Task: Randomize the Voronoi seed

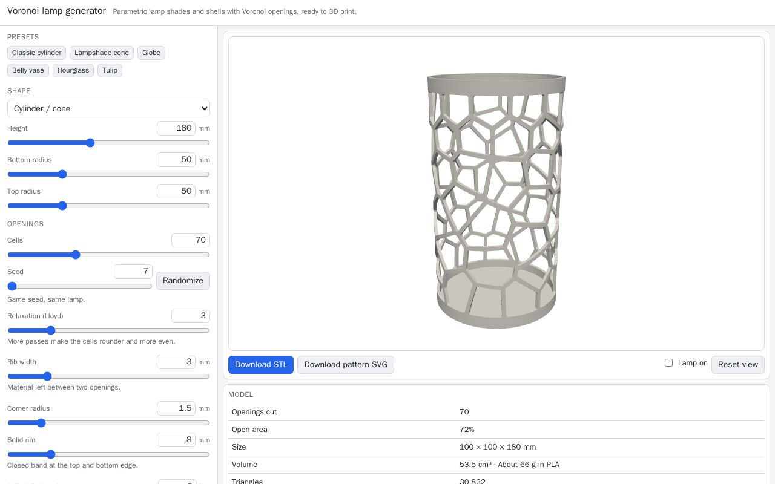Action: pyautogui.click(x=183, y=281)
